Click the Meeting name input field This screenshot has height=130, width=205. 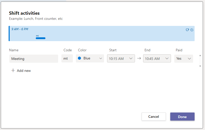pyautogui.click(x=34, y=59)
